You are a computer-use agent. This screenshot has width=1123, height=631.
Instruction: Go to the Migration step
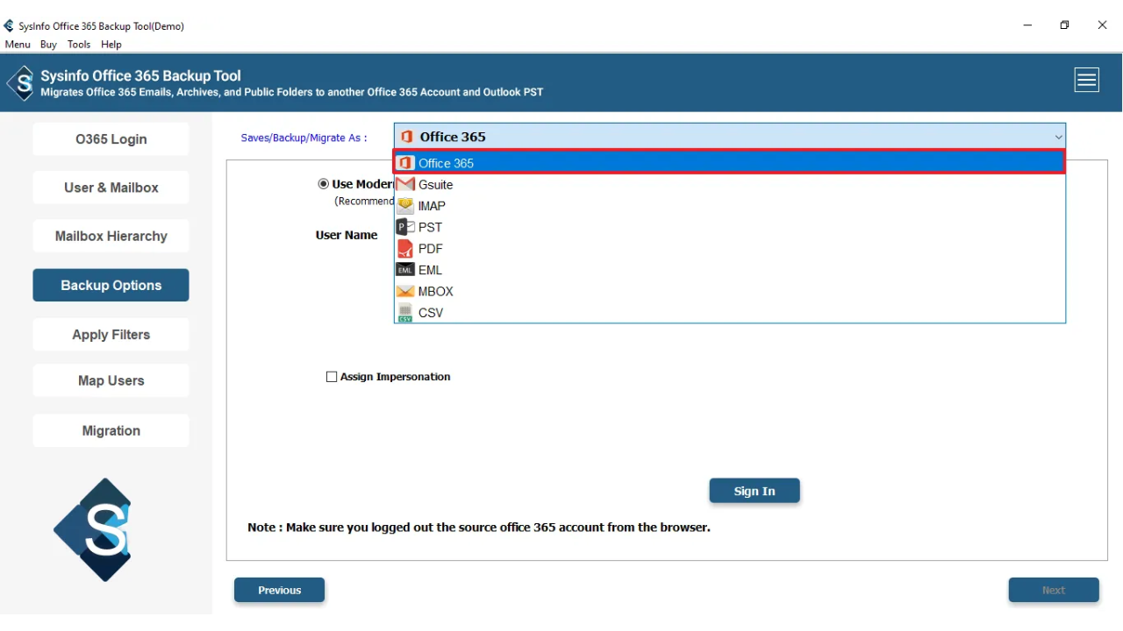coord(111,430)
